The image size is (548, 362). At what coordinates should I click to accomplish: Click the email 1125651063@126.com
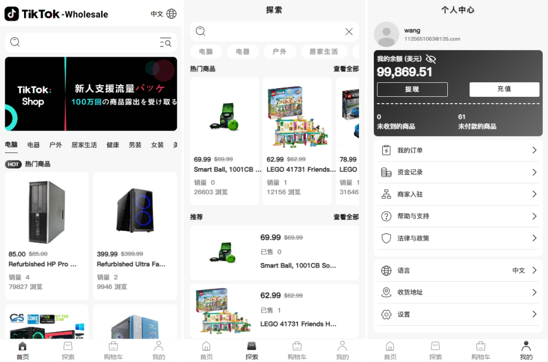(x=432, y=38)
